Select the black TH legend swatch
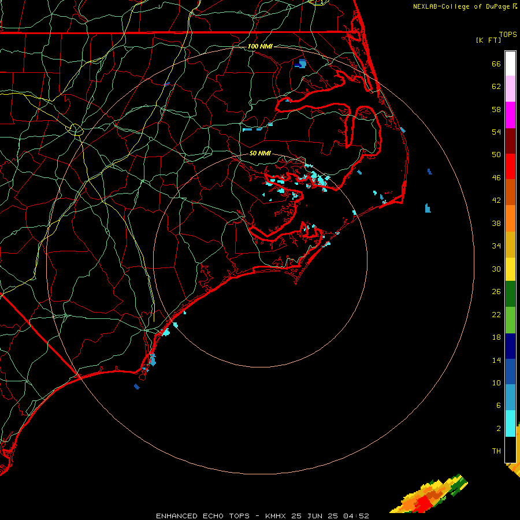This screenshot has height=520, width=520. [510, 450]
